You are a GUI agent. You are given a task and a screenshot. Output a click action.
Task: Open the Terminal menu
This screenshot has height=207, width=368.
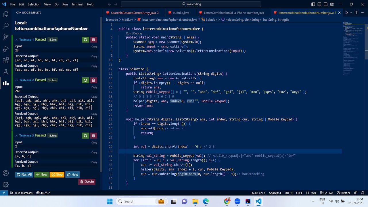77,4
